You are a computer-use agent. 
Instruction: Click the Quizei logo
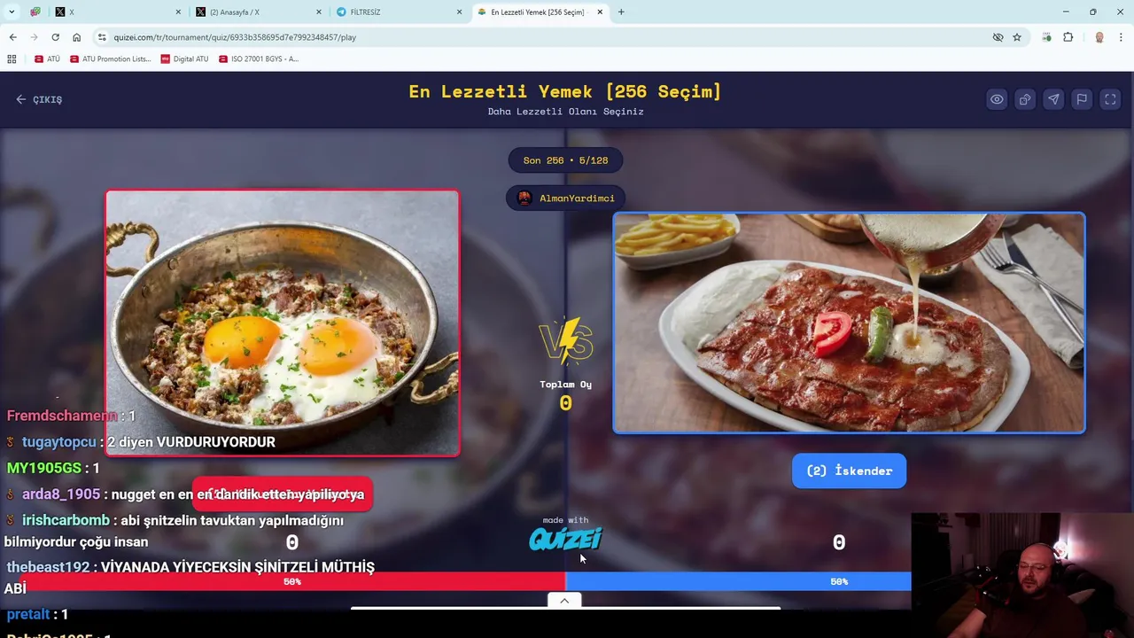(x=565, y=539)
